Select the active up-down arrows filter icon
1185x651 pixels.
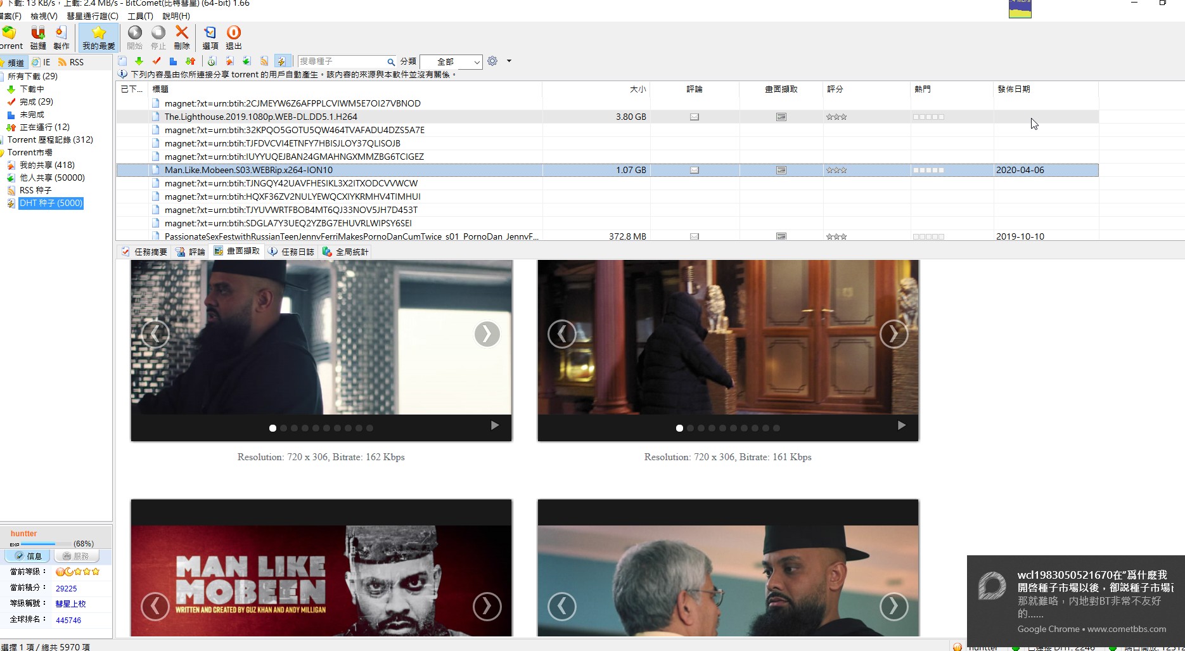pos(190,61)
